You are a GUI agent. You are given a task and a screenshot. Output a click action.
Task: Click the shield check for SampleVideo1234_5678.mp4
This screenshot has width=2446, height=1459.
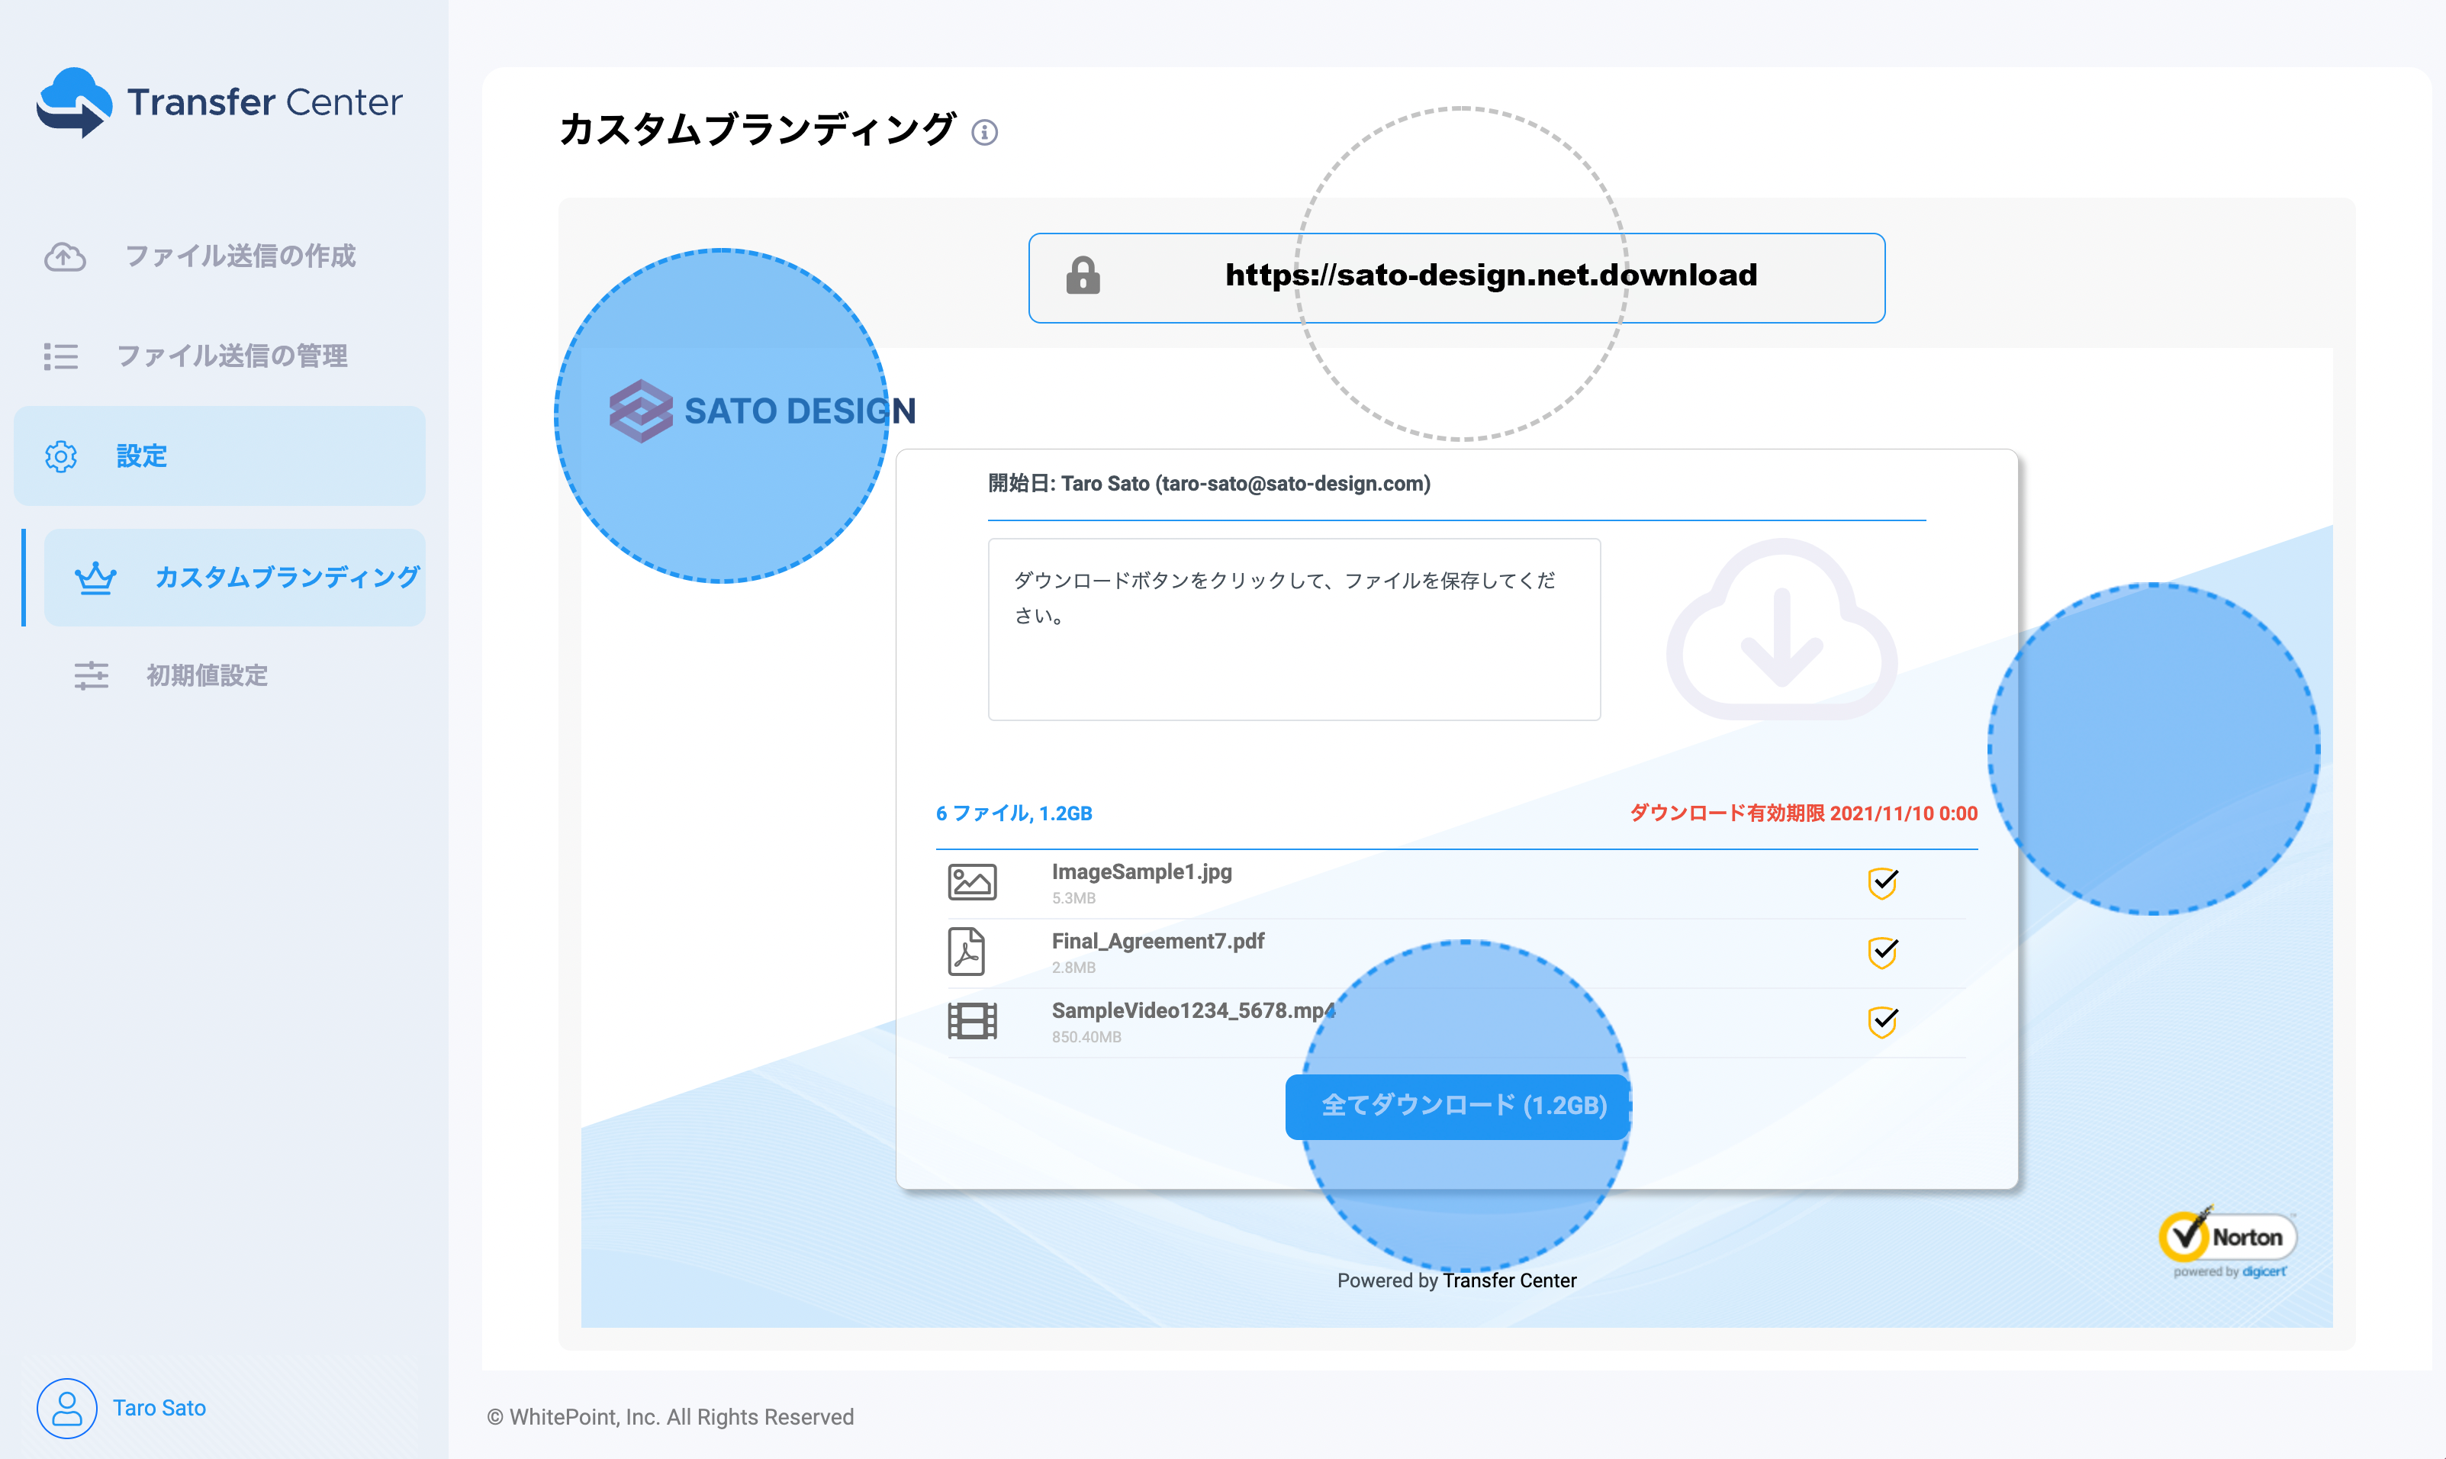(x=1882, y=1022)
